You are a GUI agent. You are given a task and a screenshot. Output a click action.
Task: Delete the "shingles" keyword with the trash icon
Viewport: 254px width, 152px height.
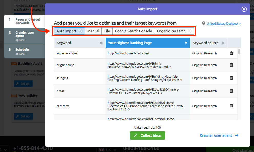point(231,78)
